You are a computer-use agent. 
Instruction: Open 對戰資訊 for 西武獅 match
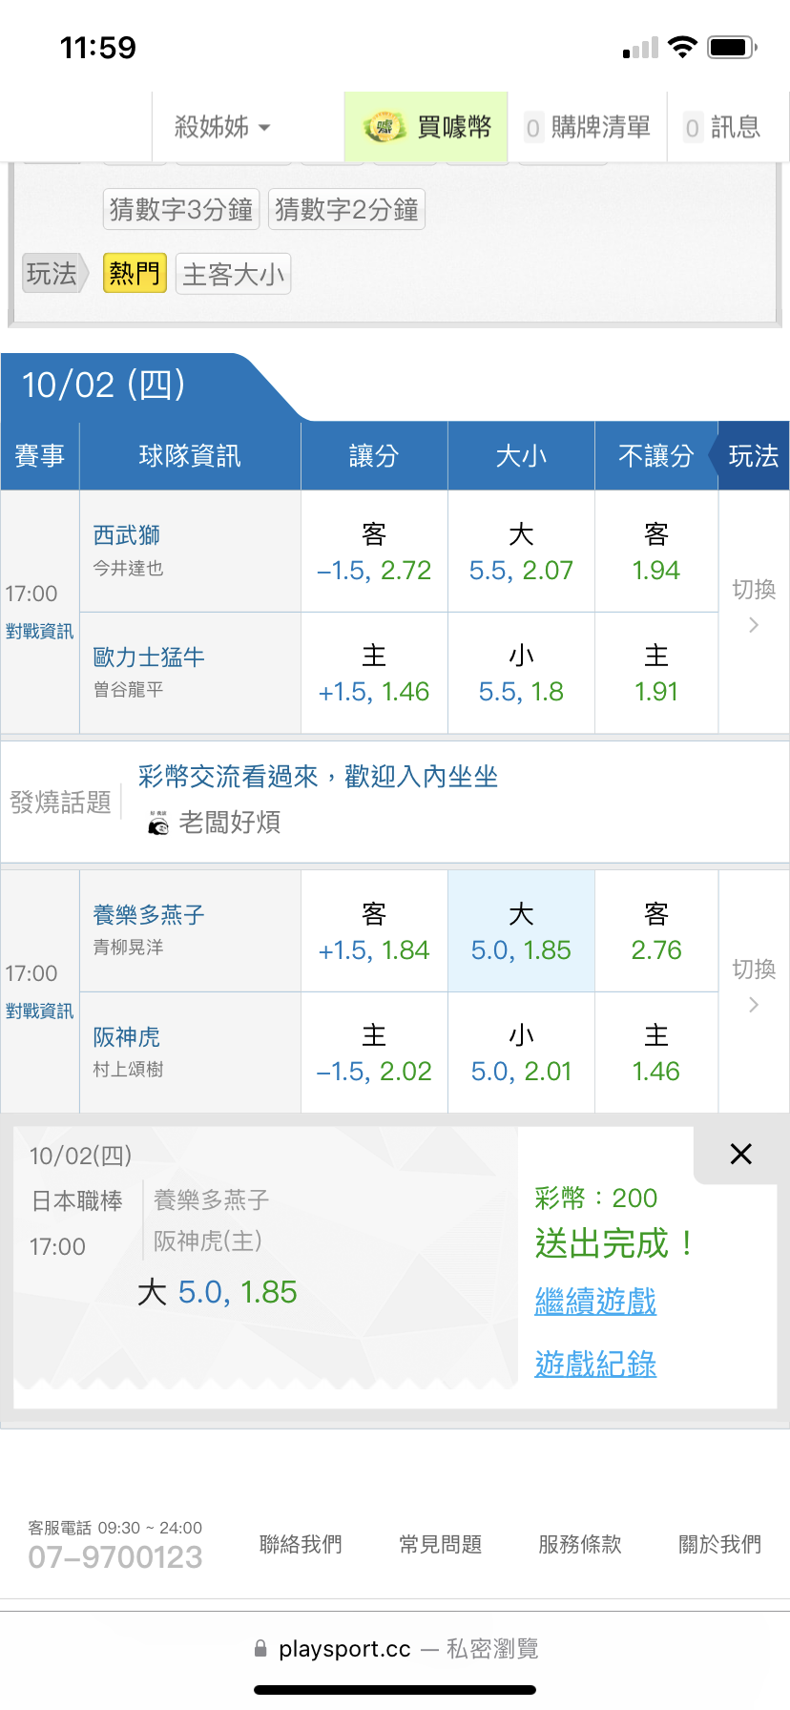(39, 632)
